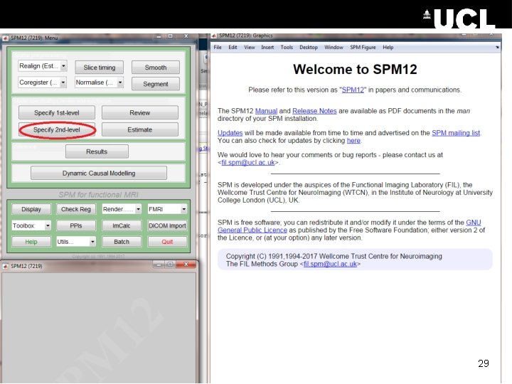Open the View menu
The height and width of the screenshot is (384, 512).
pyautogui.click(x=250, y=48)
